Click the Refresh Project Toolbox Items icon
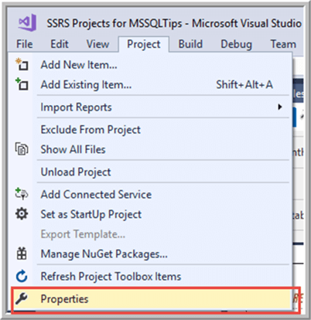 coord(22,276)
